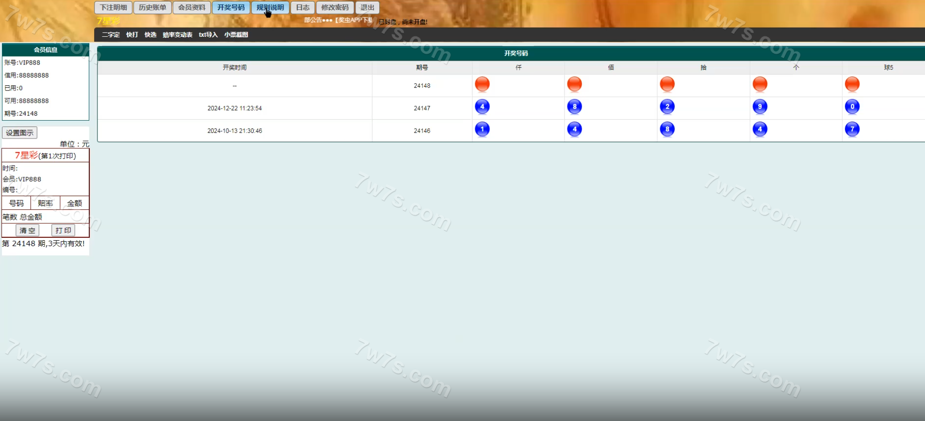Click the blue ball 7 in row 24146
The image size is (925, 421).
click(852, 129)
